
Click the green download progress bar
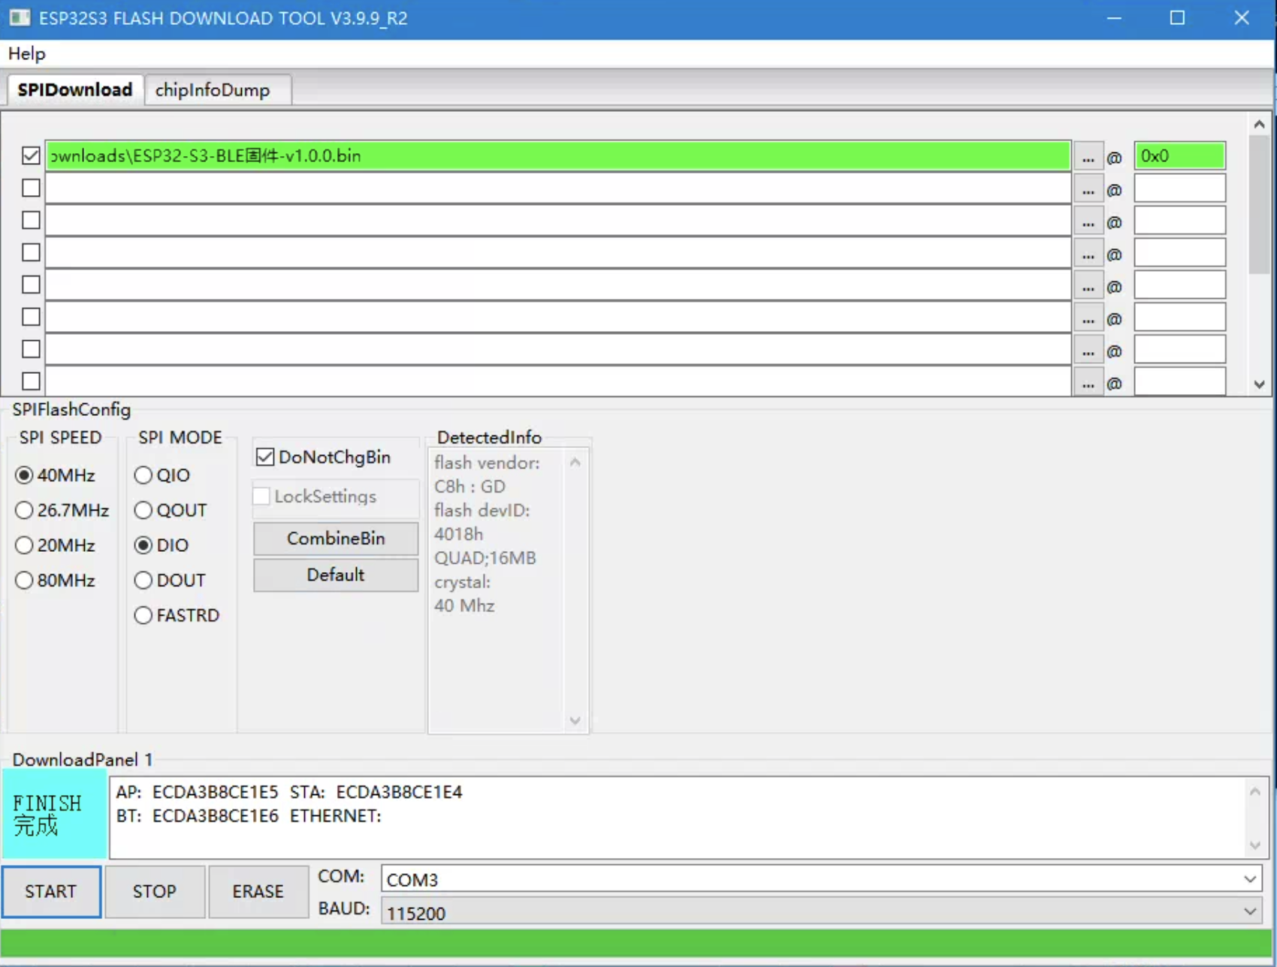point(635,943)
